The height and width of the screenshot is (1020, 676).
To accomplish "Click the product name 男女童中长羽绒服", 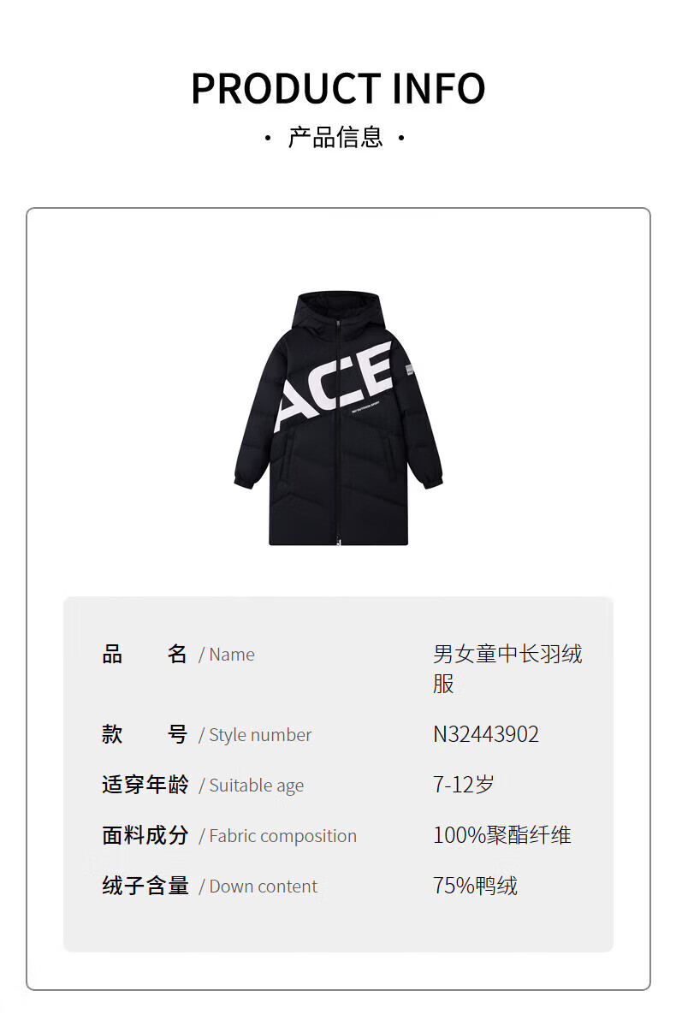I will coord(507,668).
